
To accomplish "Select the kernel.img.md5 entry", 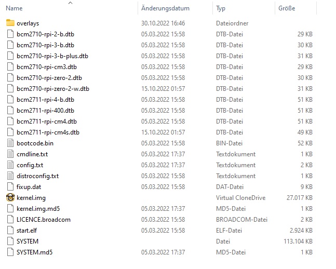I will tap(38, 209).
